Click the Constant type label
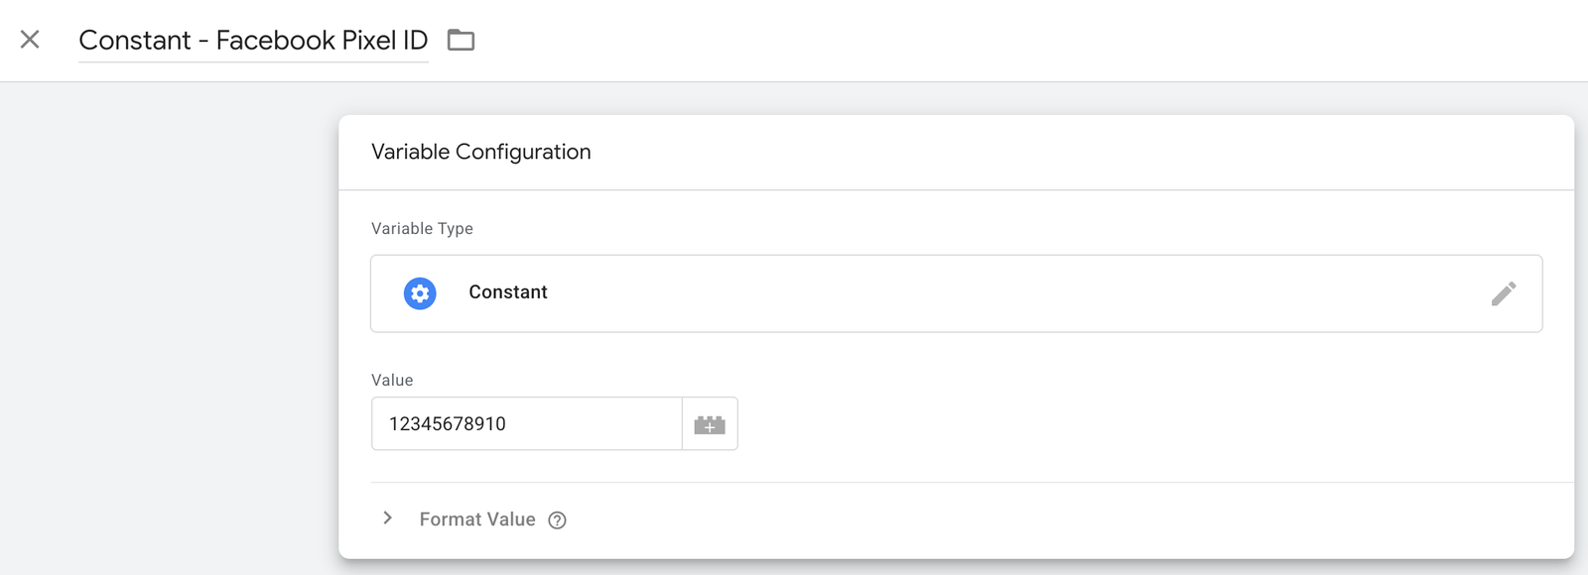The width and height of the screenshot is (1588, 575). (507, 292)
